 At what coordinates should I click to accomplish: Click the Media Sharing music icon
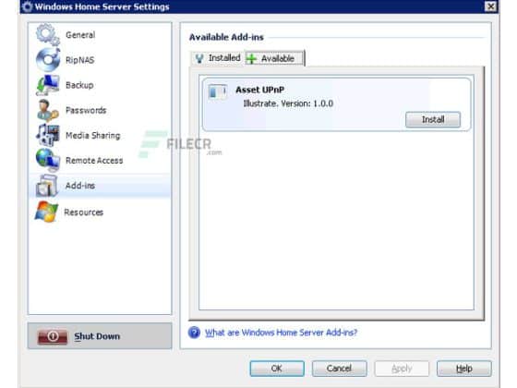tap(48, 135)
